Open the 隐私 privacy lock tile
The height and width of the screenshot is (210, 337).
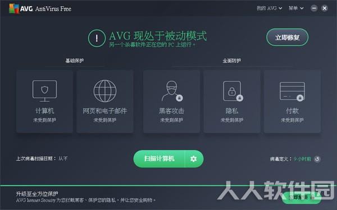tap(232, 101)
